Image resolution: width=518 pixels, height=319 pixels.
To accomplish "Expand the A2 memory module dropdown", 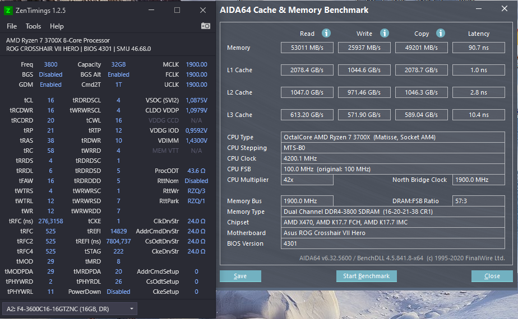I will tap(70, 309).
